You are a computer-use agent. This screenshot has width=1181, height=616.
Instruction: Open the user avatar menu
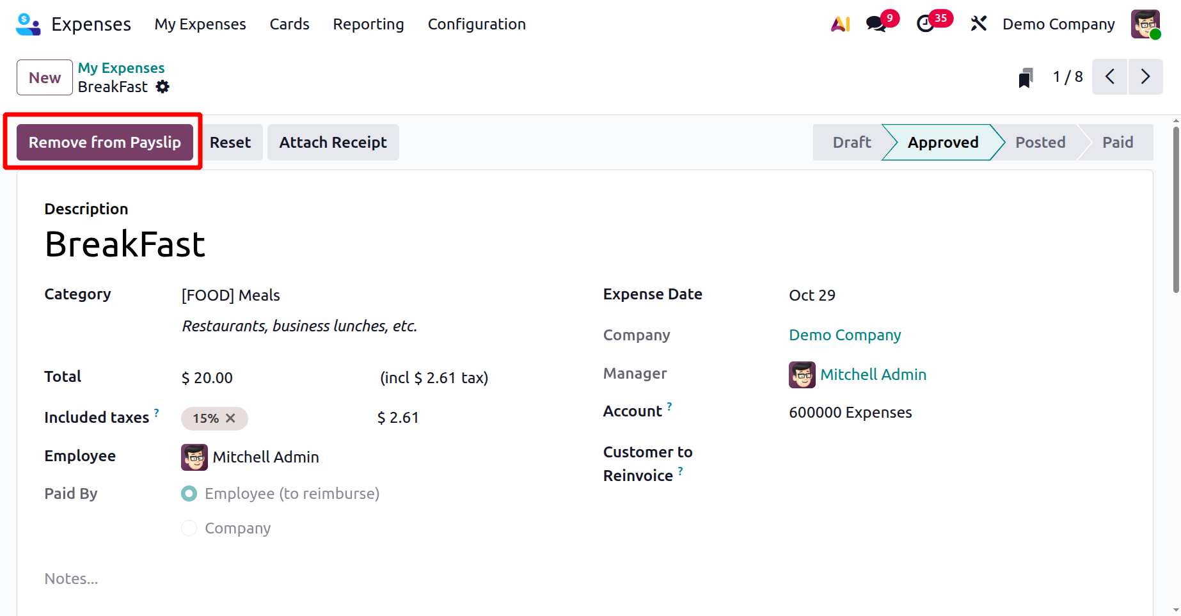pyautogui.click(x=1145, y=24)
